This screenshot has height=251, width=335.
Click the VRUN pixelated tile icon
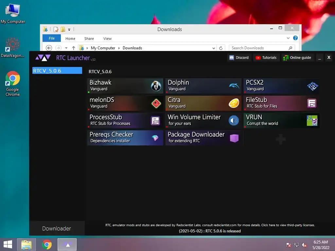pos(312,121)
